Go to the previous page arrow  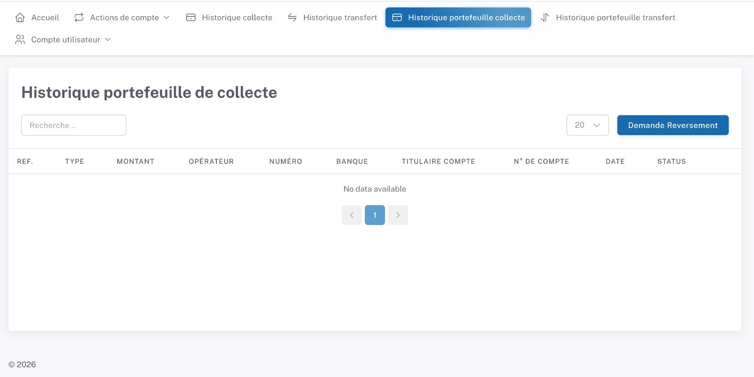coord(352,215)
